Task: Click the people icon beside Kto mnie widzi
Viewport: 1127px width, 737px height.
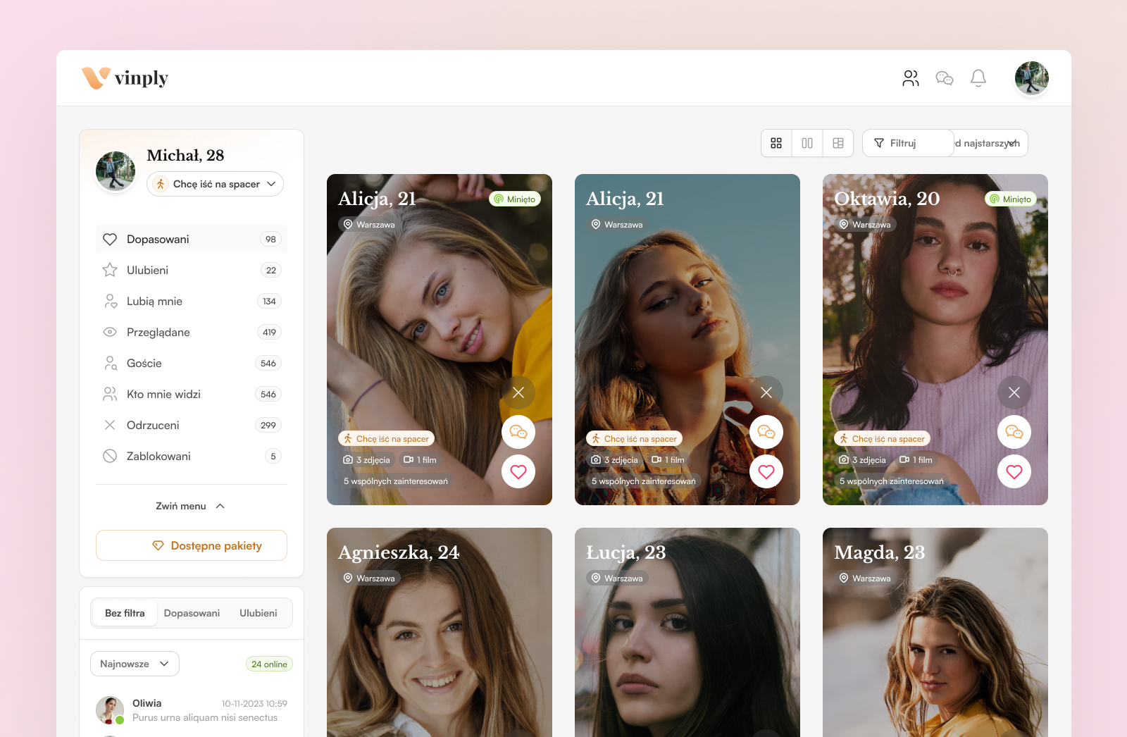Action: [110, 395]
